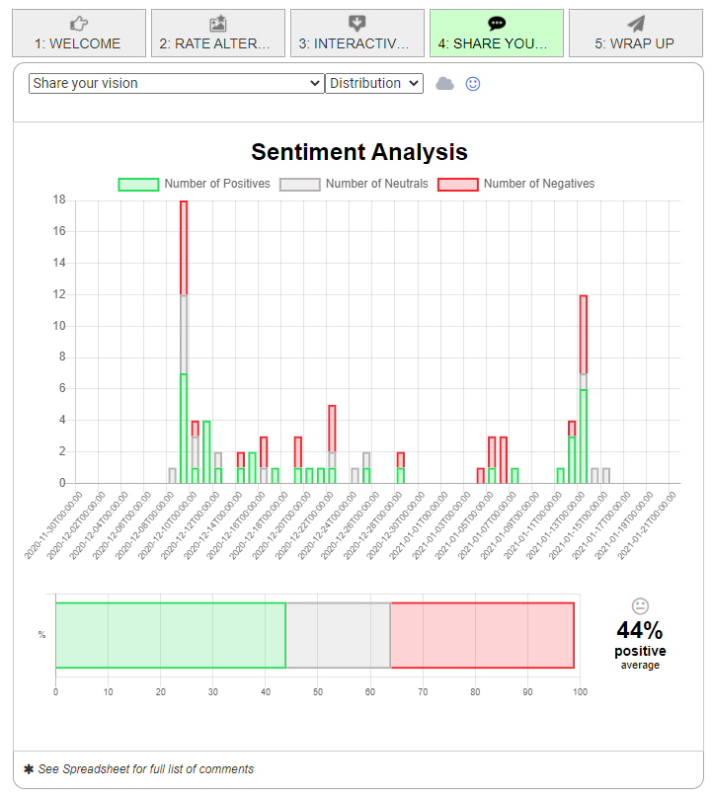The image size is (712, 796).
Task: Click the blue smiley face icon
Action: pos(473,84)
